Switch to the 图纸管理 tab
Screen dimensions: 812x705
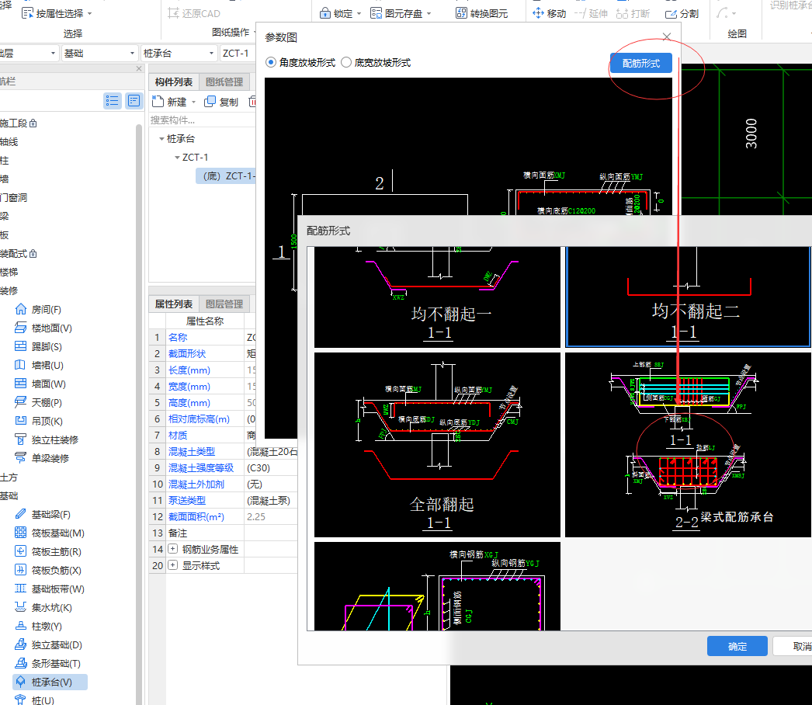click(224, 82)
